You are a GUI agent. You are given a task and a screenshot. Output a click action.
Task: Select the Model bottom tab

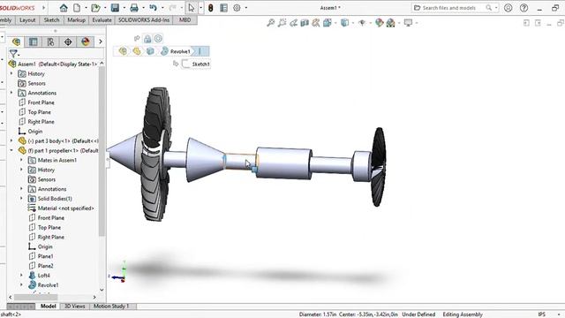point(48,307)
